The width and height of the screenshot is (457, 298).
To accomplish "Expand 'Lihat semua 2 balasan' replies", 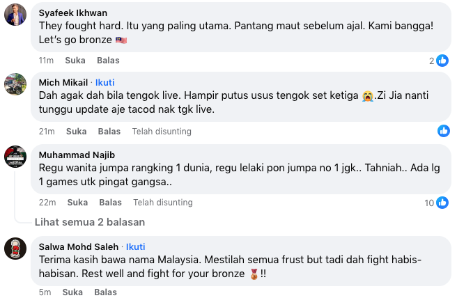I will pos(90,222).
